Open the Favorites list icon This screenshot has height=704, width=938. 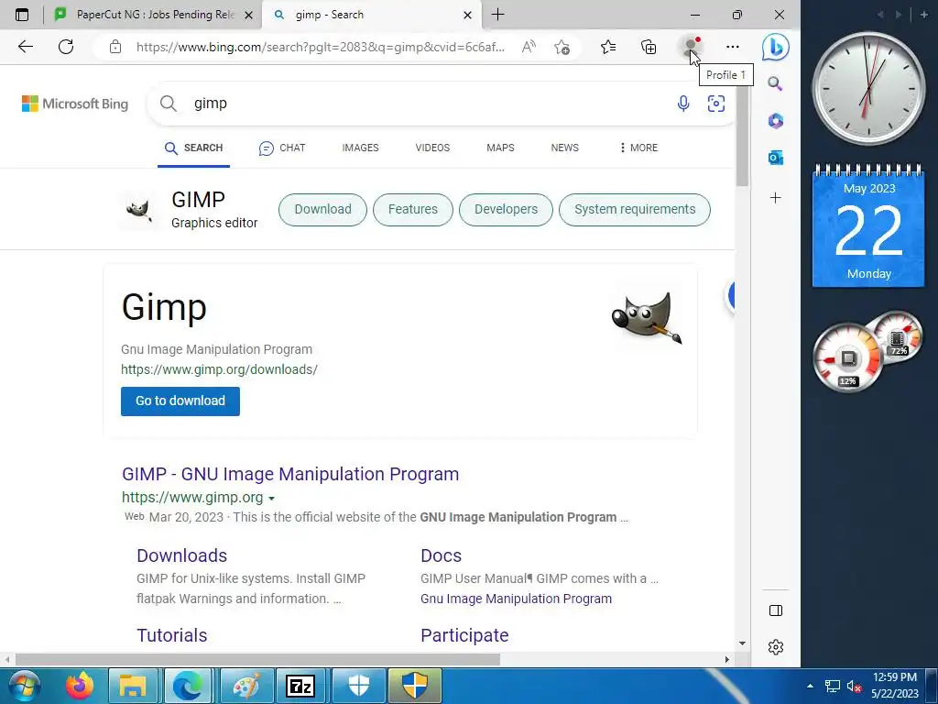pos(608,47)
